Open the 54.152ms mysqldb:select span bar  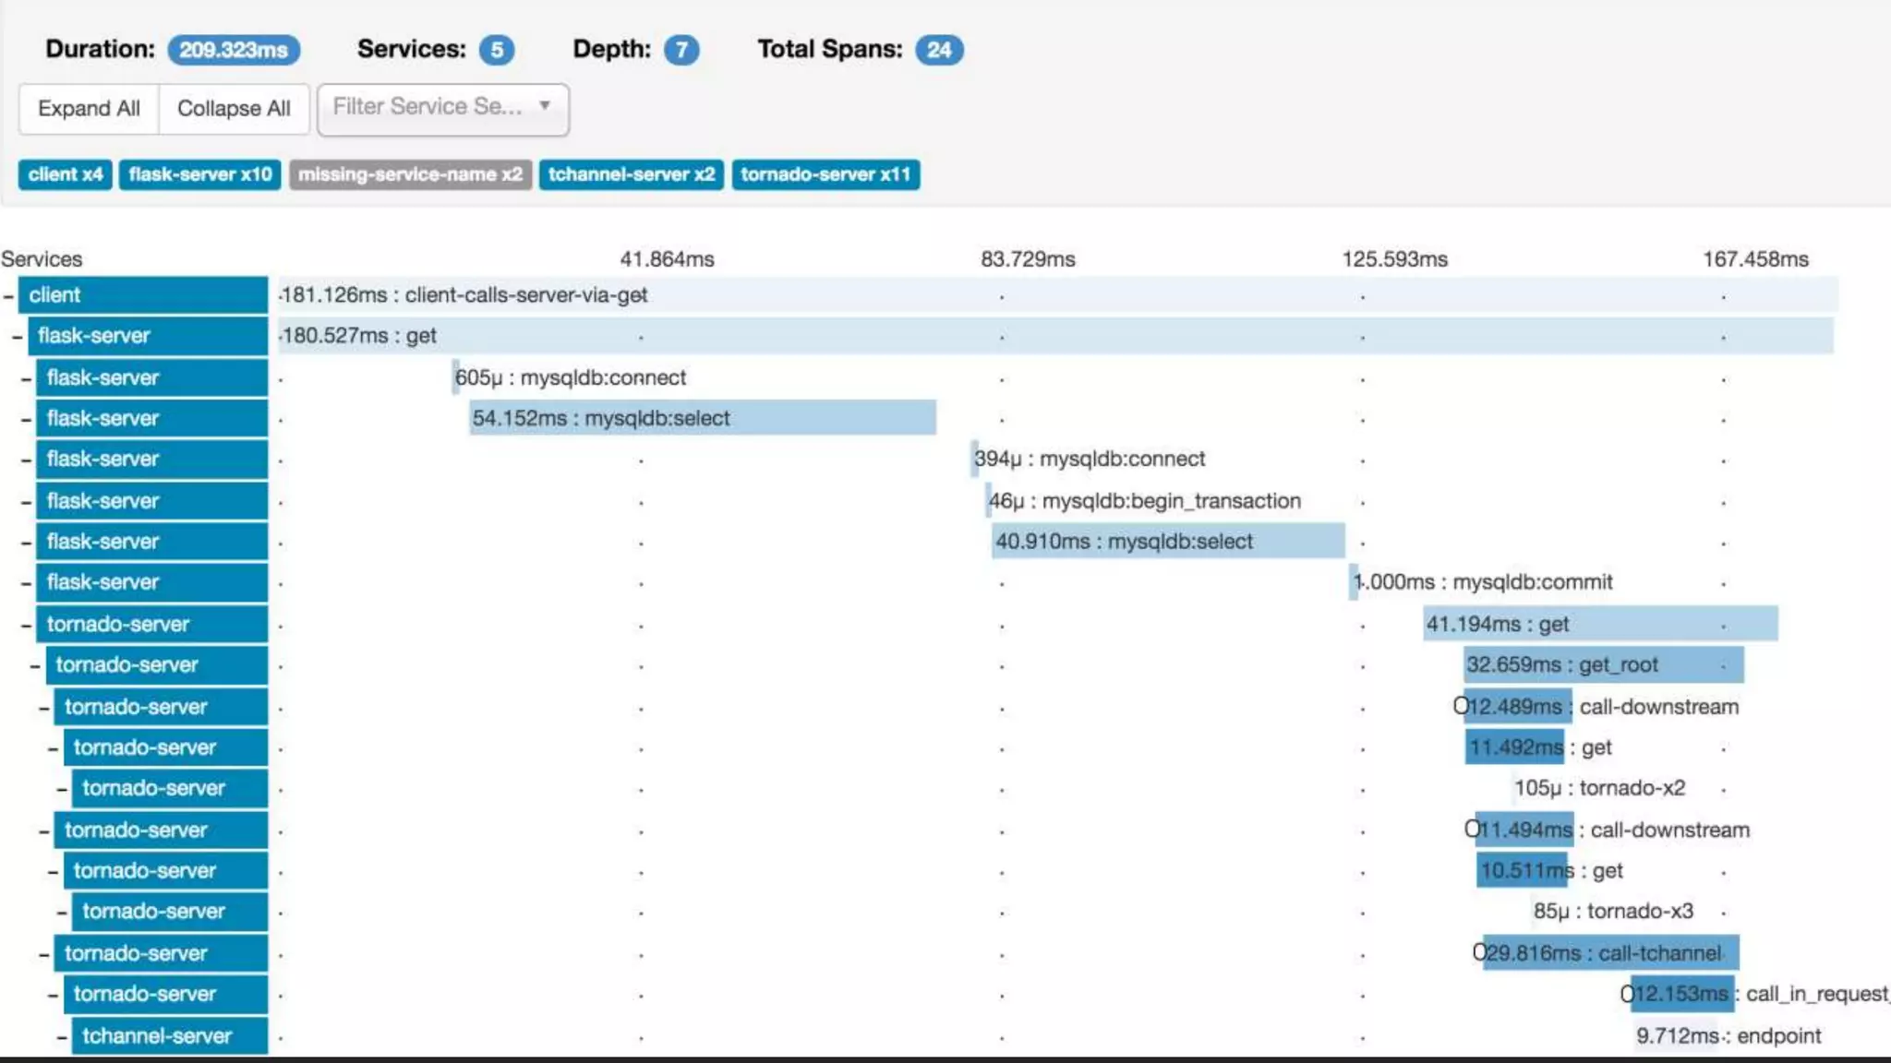702,418
